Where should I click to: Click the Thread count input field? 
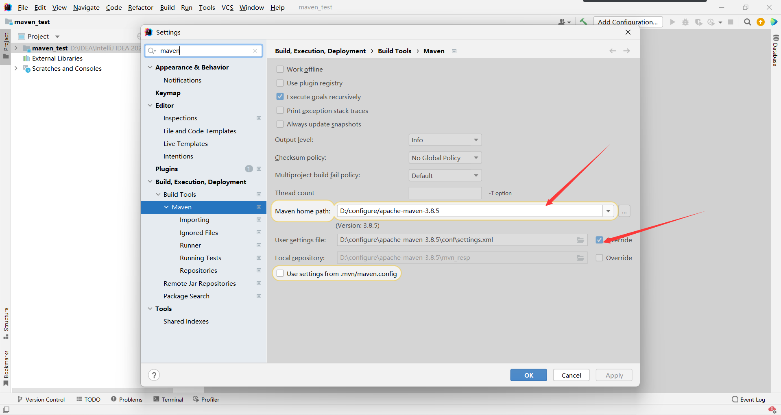click(x=445, y=193)
